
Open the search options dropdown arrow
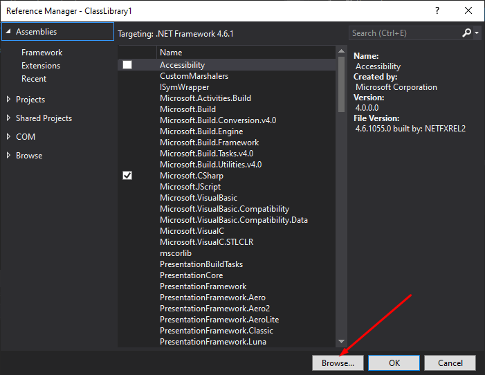coord(477,33)
